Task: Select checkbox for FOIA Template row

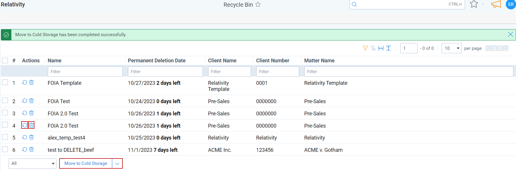Action: (5, 82)
